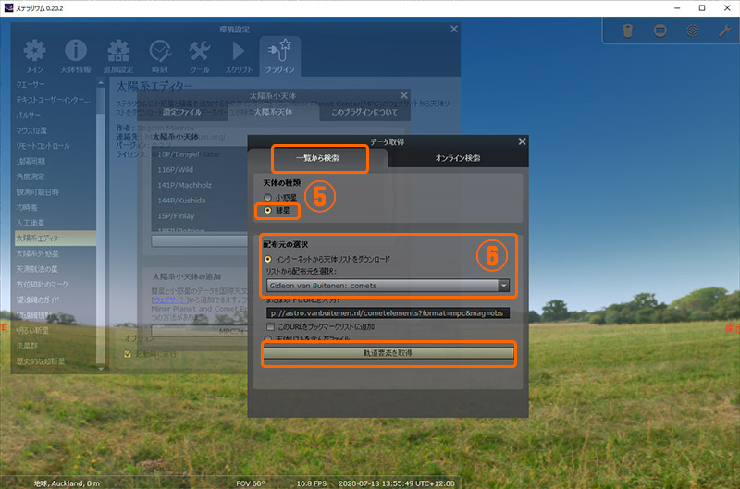Select 明るい新星 plugin

click(x=55, y=331)
